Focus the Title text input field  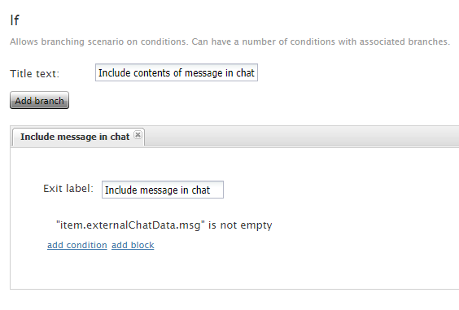tap(177, 72)
